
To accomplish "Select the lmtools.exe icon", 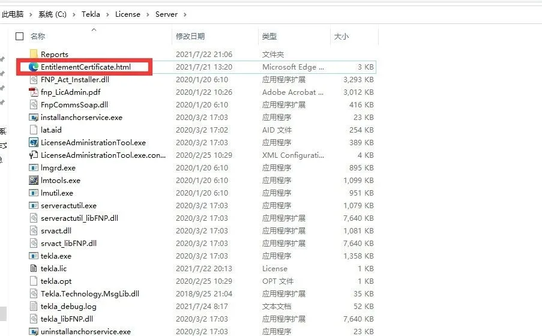I will coord(34,180).
